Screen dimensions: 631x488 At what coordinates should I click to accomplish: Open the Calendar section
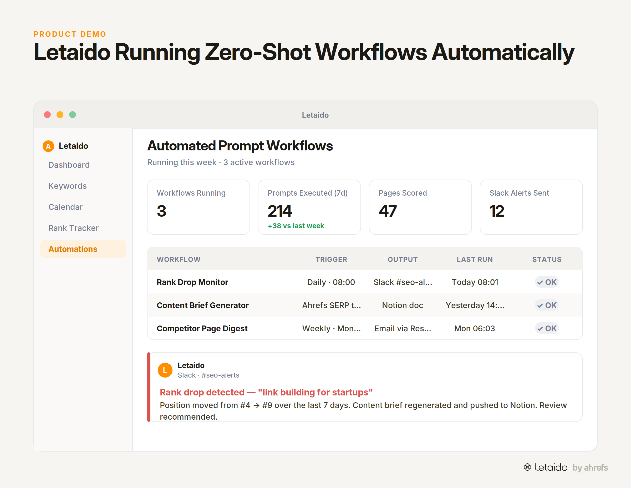coord(83,207)
